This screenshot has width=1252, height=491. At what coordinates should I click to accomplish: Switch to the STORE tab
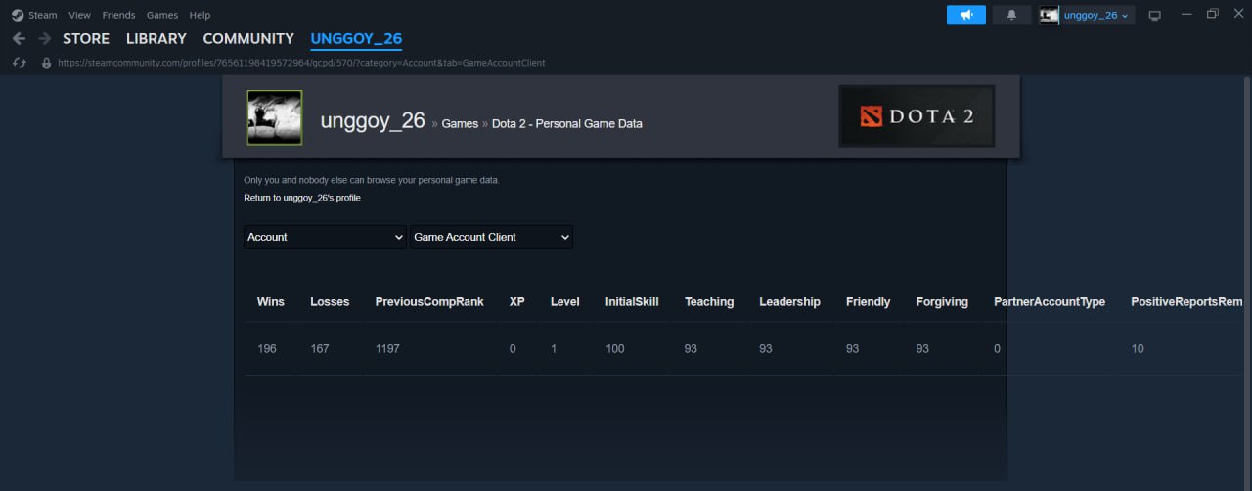click(x=86, y=39)
